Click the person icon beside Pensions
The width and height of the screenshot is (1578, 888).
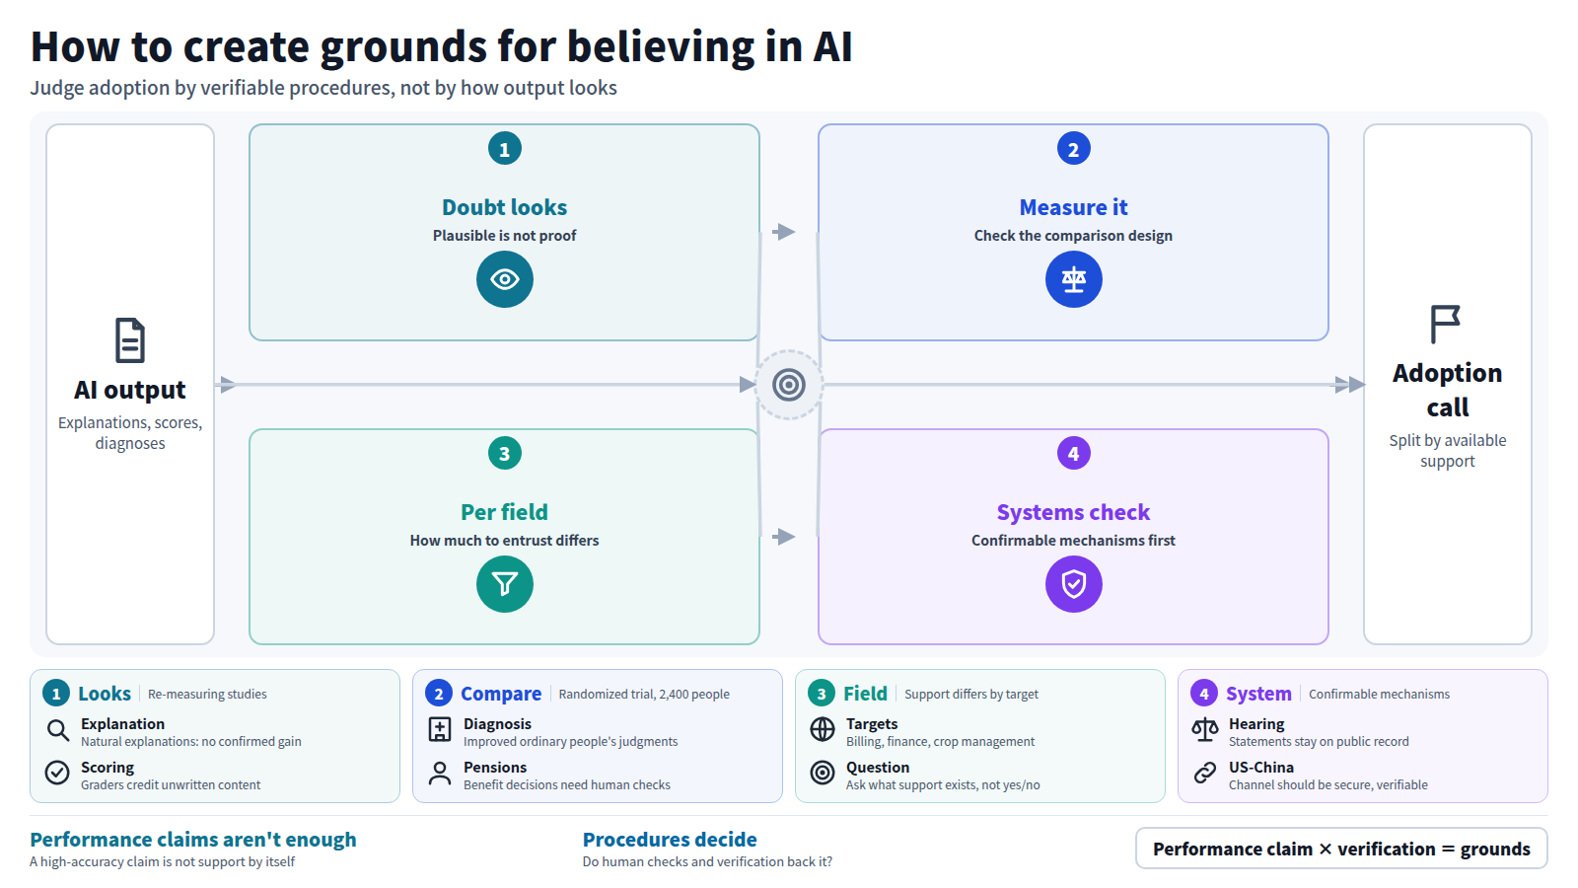pyautogui.click(x=440, y=773)
